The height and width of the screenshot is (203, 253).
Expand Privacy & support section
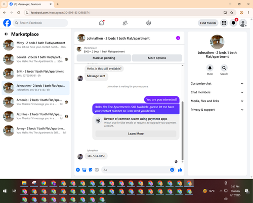click(x=217, y=110)
